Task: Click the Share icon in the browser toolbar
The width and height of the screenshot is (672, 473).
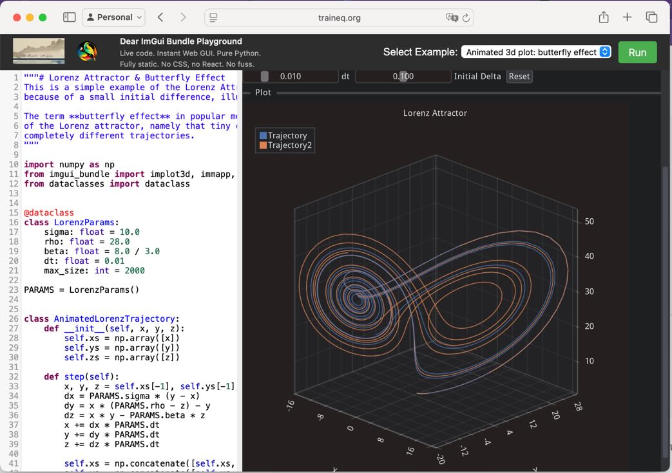Action: pos(603,17)
